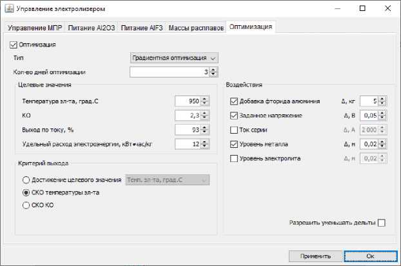Open the Тип optimization dropdown

coord(174,58)
